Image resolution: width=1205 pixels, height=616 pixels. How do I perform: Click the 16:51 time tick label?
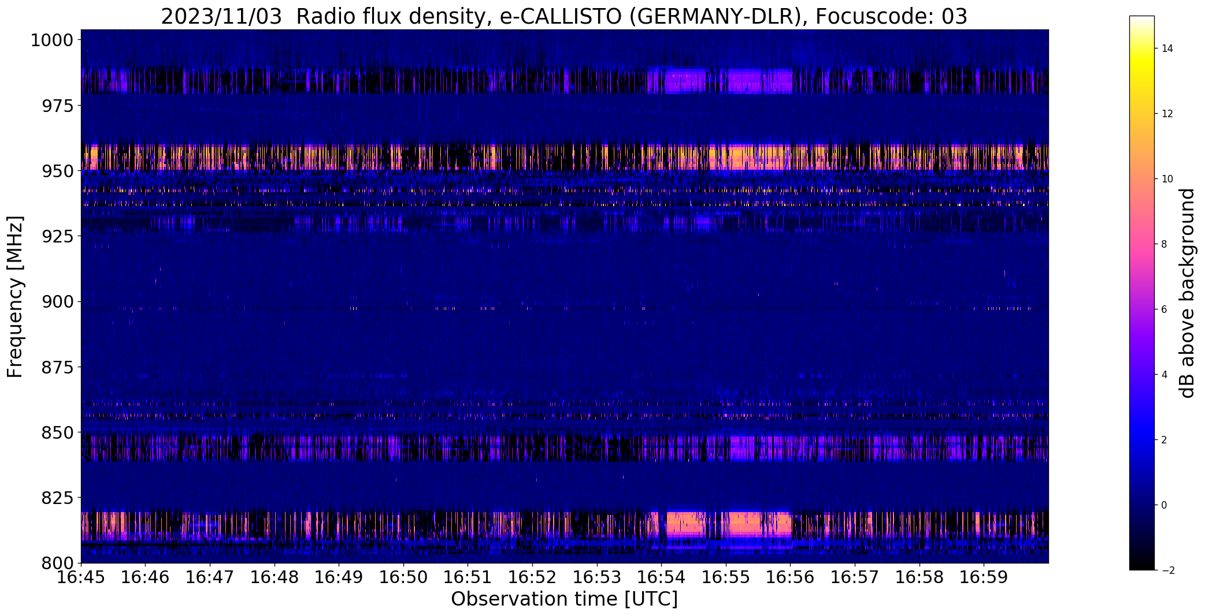pos(468,577)
